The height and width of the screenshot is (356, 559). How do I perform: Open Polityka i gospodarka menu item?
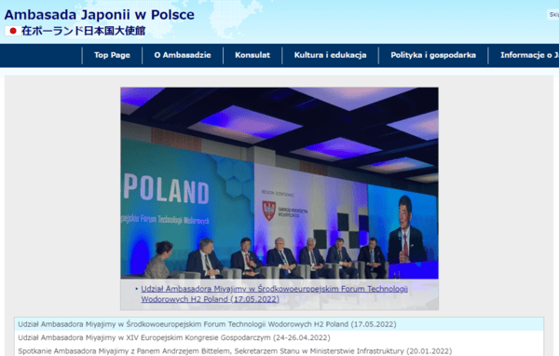(x=433, y=55)
